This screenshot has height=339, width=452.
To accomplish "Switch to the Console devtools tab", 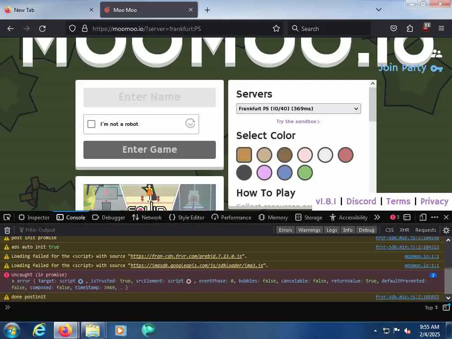I will click(x=71, y=217).
